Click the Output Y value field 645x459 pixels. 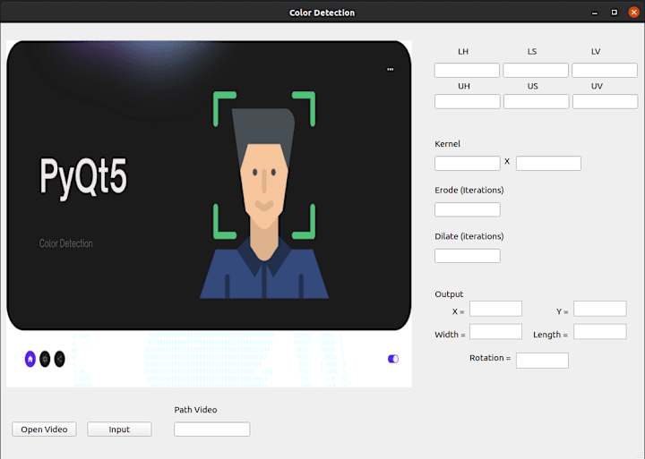click(600, 309)
